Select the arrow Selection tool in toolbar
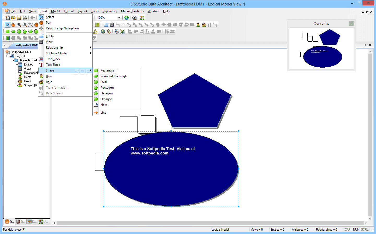376x234 pixels. (x=8, y=25)
